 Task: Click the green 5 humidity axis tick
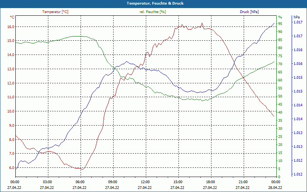click(279, 169)
